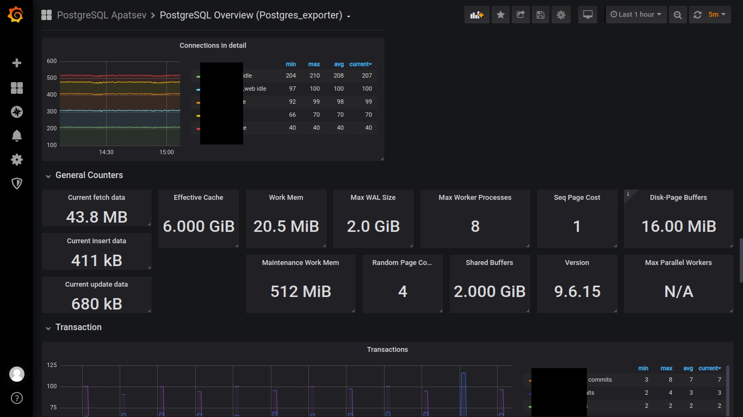This screenshot has width=743, height=417.
Task: Open the Alerting bell icon
Action: (x=17, y=136)
